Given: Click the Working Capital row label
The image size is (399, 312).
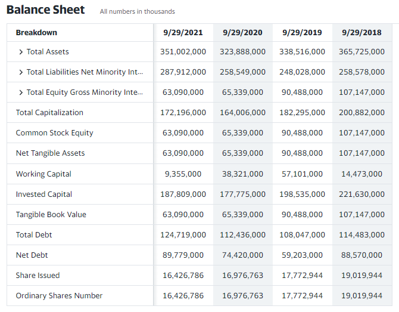Looking at the screenshot, I should click(43, 174).
